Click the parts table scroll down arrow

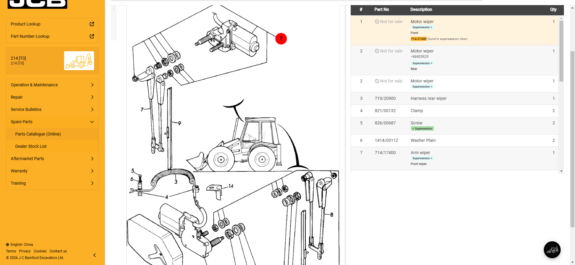coord(561,171)
